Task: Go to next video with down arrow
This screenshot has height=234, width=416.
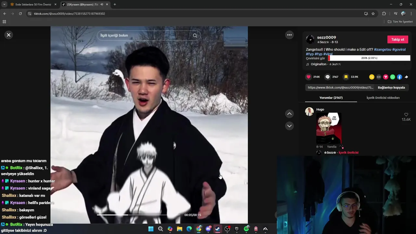Action: 289,126
